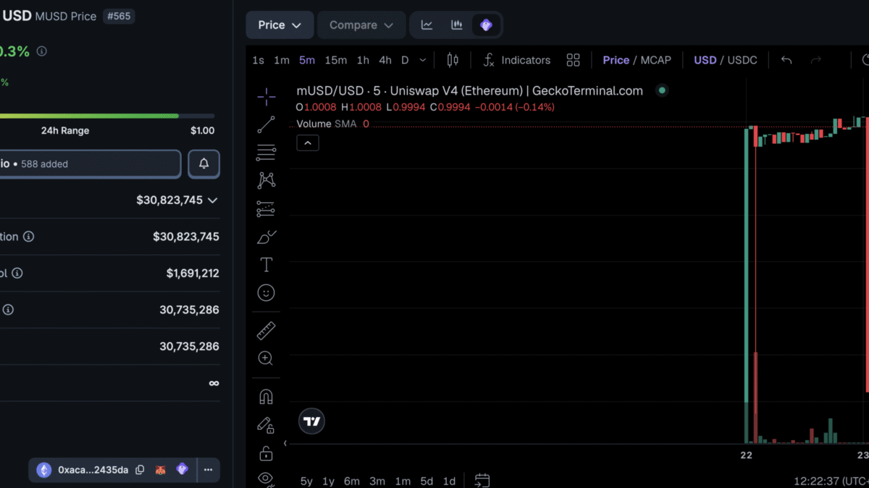The width and height of the screenshot is (869, 488).
Task: Set chart interval to 15m
Action: (x=335, y=60)
